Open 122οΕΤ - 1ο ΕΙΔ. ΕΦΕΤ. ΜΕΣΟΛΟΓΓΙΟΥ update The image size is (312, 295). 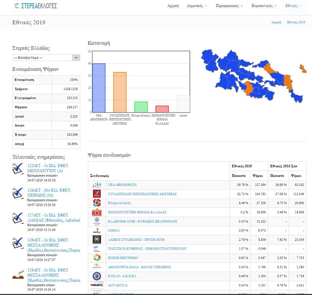(48, 168)
